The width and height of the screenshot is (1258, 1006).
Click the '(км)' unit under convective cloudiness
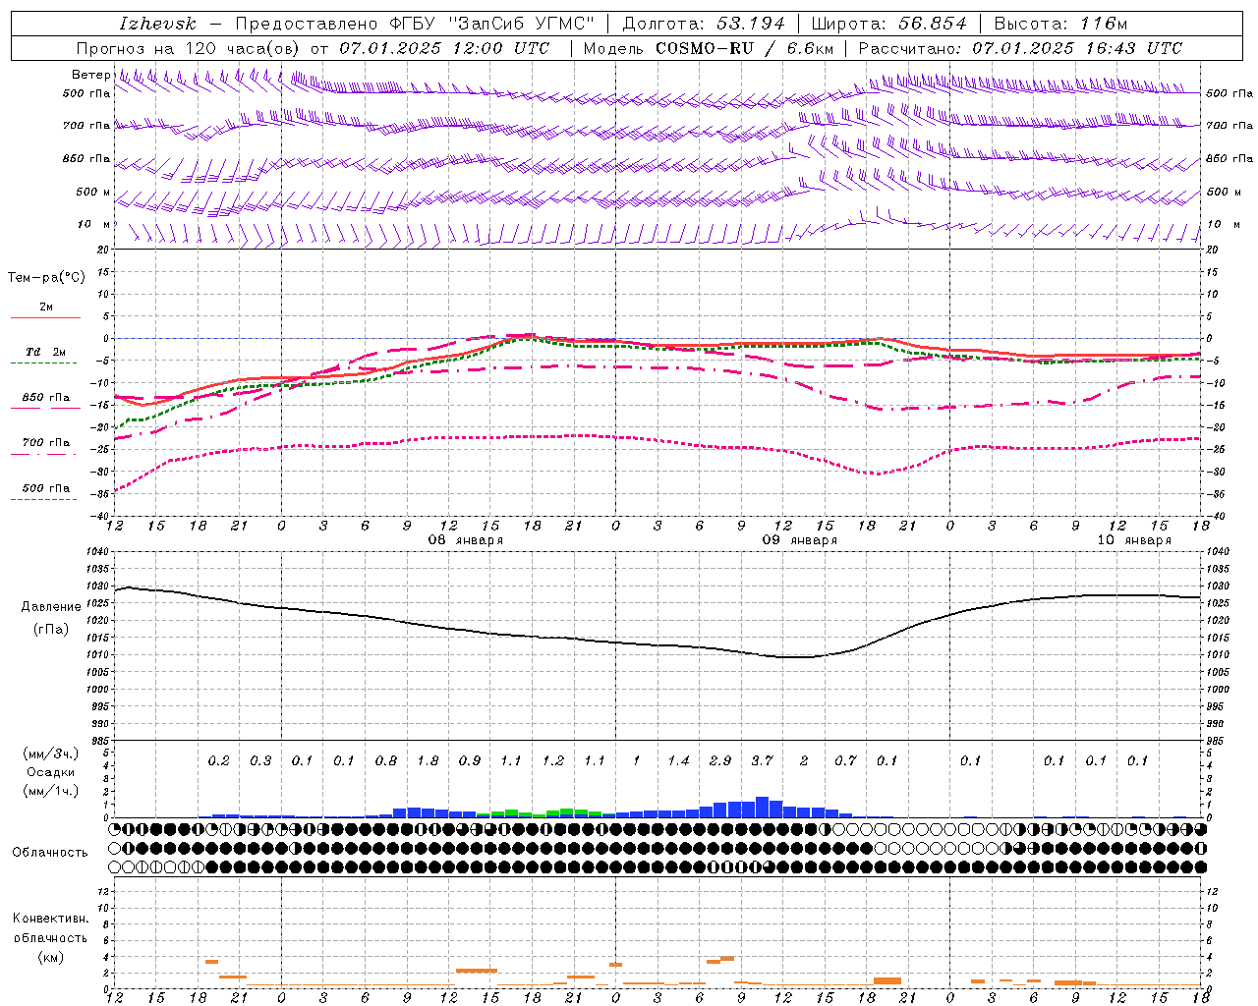point(51,957)
